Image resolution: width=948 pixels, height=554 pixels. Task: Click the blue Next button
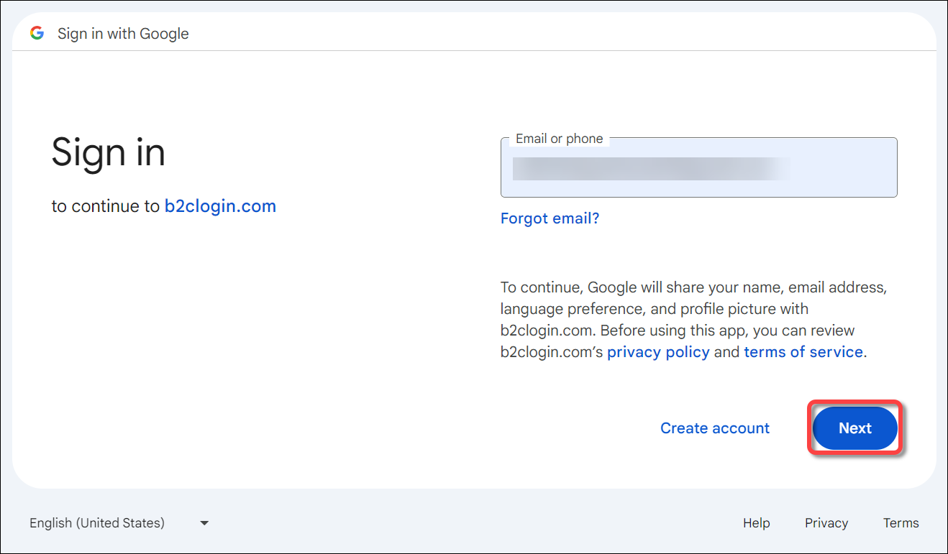point(855,428)
